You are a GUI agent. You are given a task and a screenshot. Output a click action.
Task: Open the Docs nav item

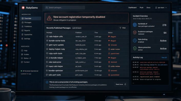tap(148, 7)
